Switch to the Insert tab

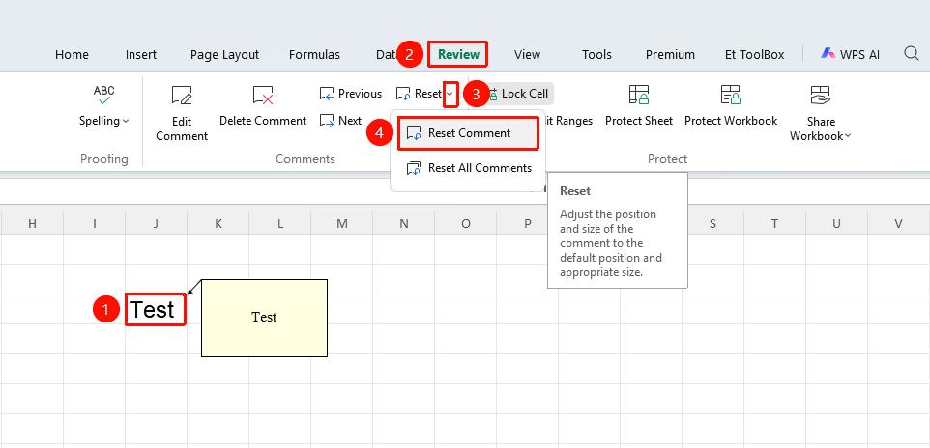tap(141, 54)
